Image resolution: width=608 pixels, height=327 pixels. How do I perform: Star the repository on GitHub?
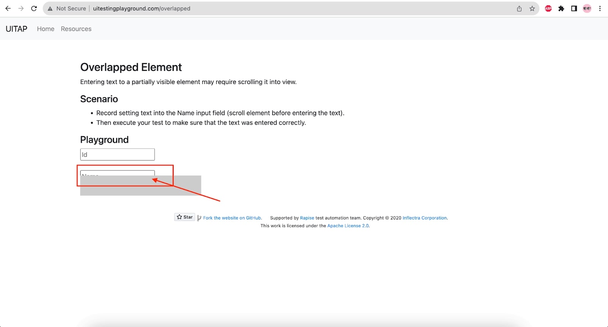point(185,217)
